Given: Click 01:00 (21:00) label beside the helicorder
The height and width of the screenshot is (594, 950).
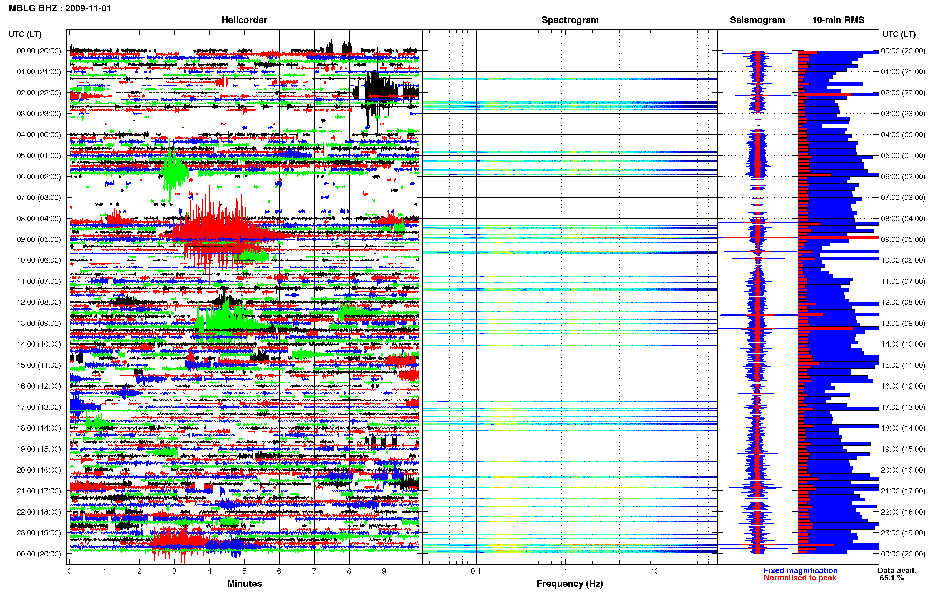Looking at the screenshot, I should (x=39, y=72).
